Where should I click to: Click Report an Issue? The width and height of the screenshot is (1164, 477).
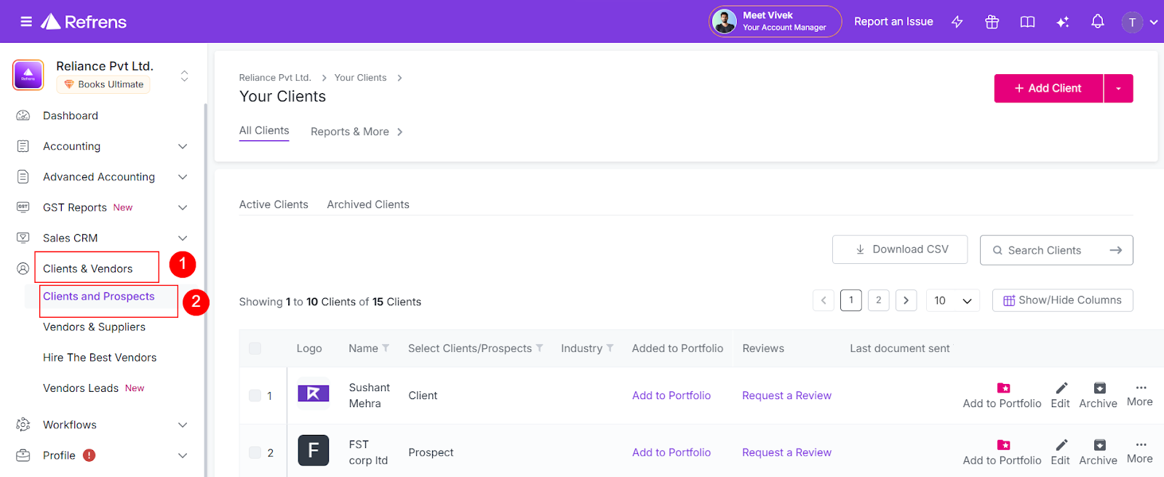(893, 22)
